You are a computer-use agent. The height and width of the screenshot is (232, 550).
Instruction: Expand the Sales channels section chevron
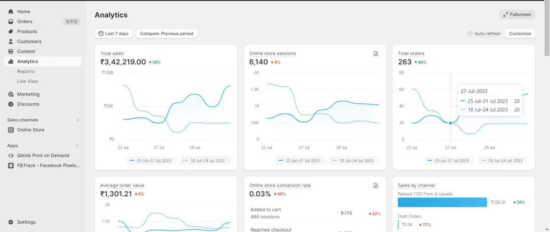(x=77, y=120)
